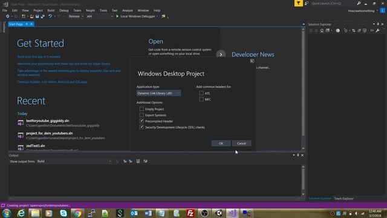
Task: Click the Solution Explorer Collapse All icon
Action: click(359, 30)
